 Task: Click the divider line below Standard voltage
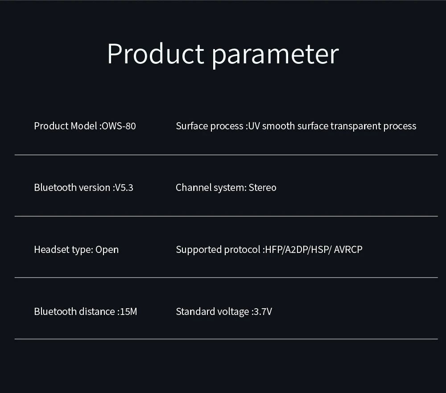point(226,339)
